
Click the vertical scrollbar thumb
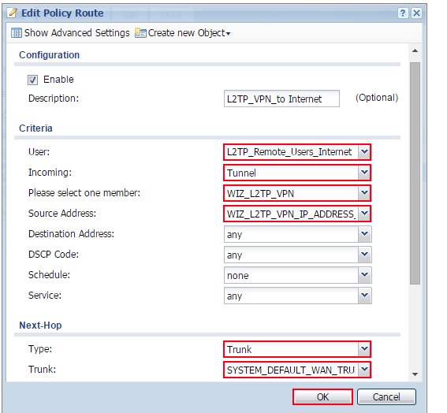coord(415,173)
